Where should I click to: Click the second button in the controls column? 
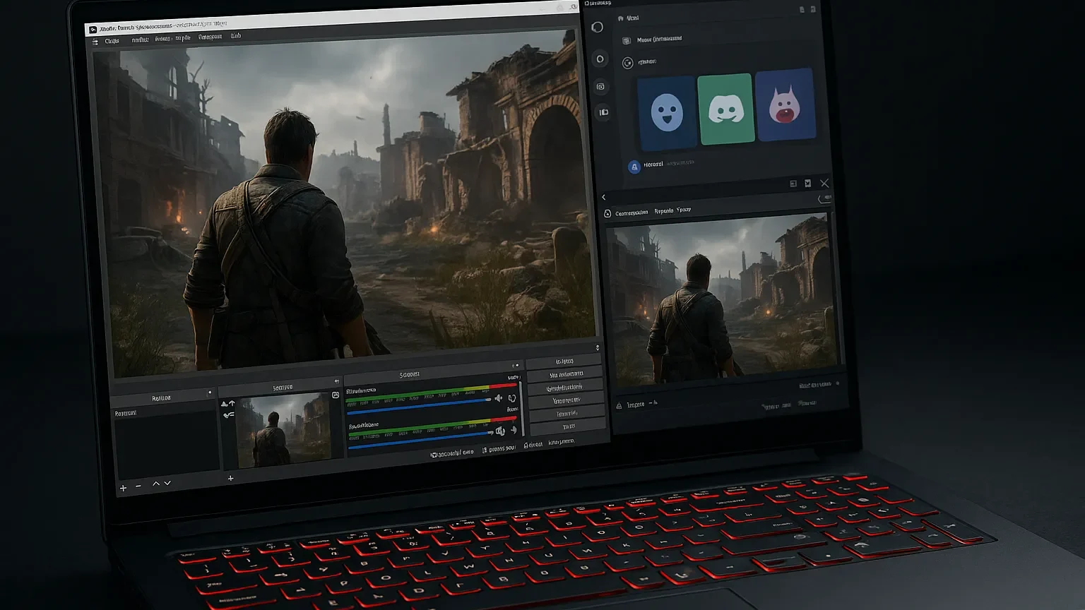(565, 374)
